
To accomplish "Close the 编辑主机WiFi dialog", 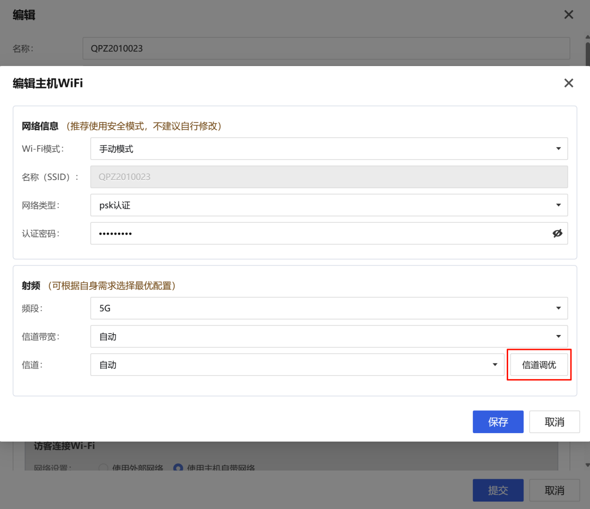I will pos(568,83).
